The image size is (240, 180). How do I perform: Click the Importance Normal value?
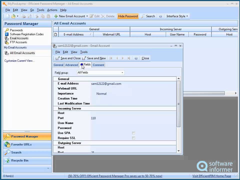(101, 94)
